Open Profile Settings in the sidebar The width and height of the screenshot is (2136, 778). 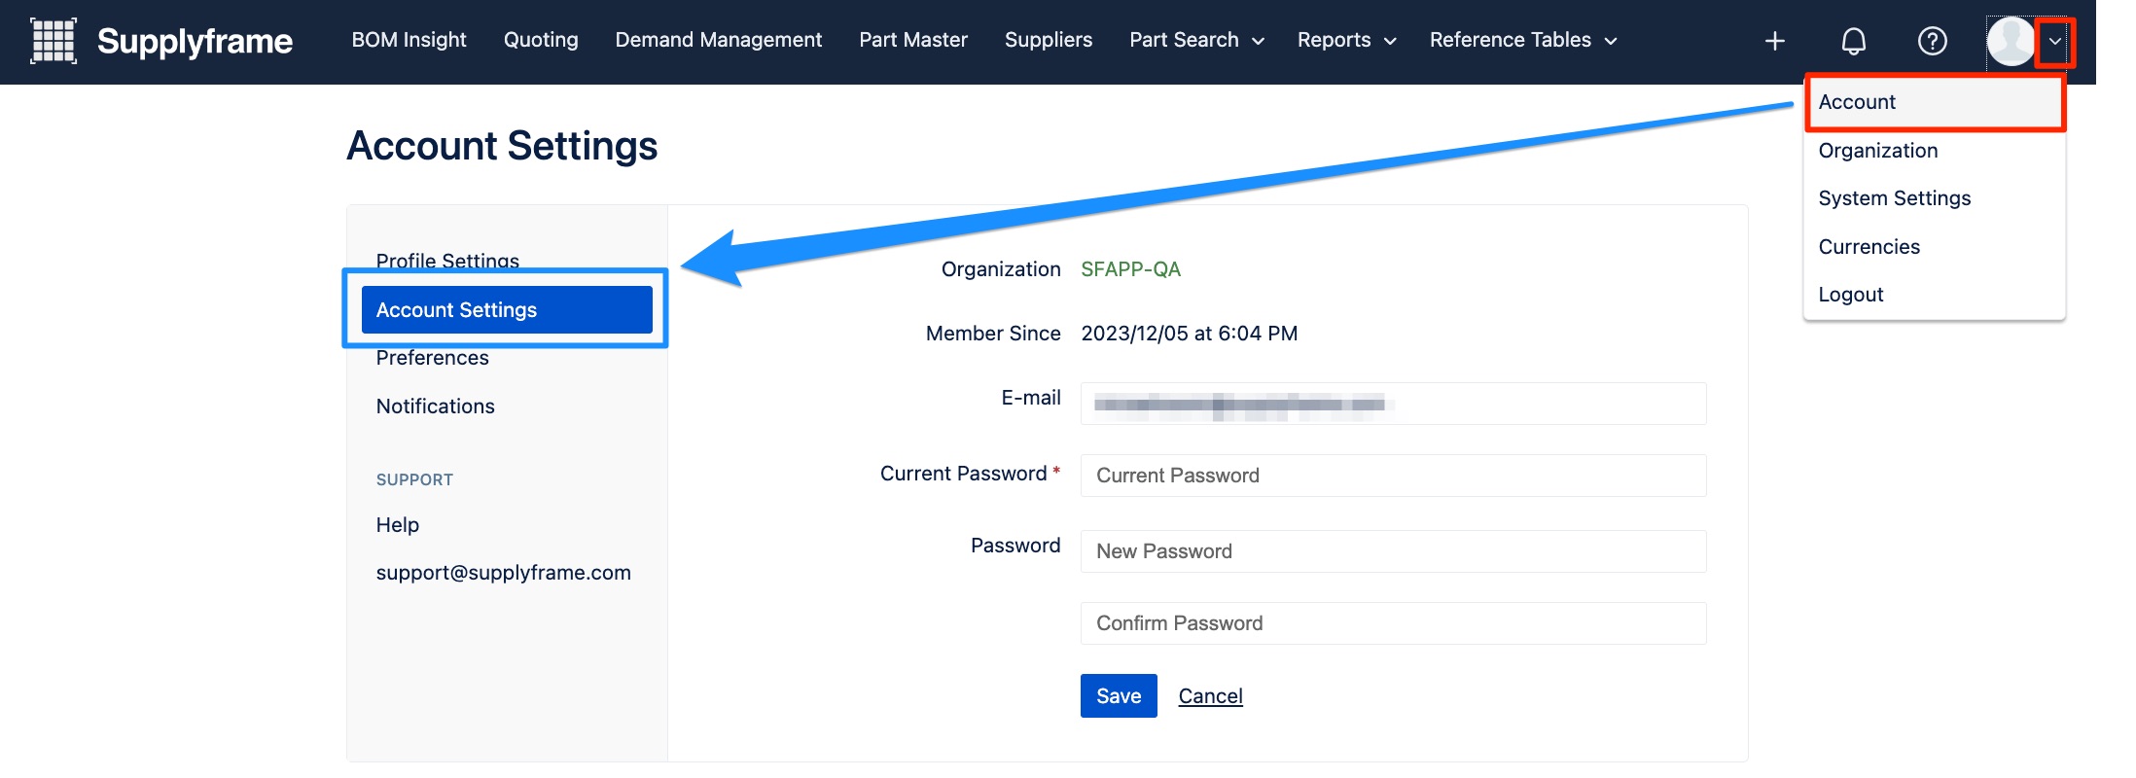coord(447,261)
